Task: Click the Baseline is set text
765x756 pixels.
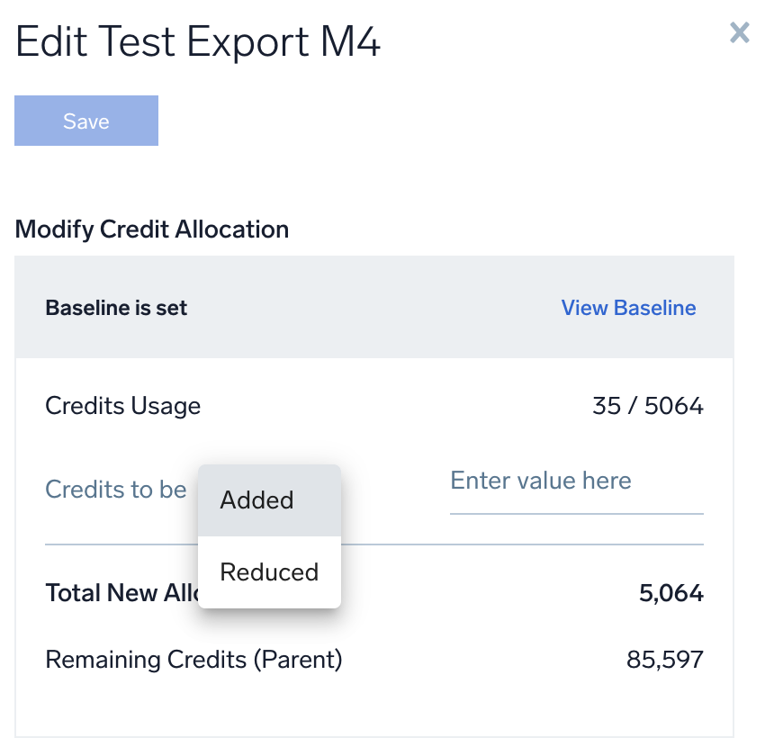Action: tap(116, 308)
